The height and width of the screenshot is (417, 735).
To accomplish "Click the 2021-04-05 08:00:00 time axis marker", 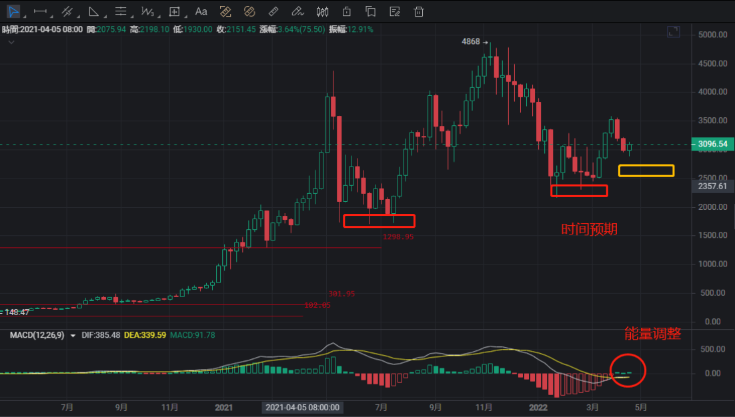I will (302, 407).
